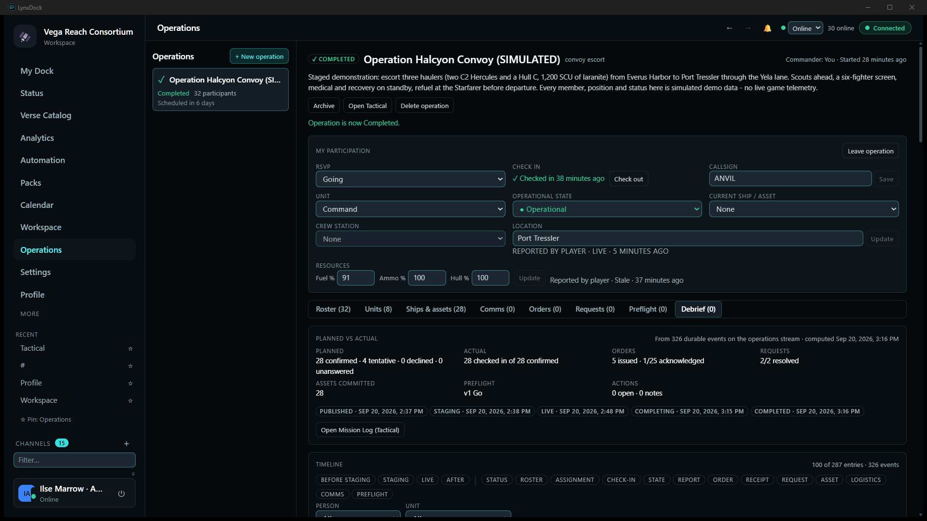The height and width of the screenshot is (521, 927).
Task: Toggle the ROSTER timeline filter
Action: 532,480
